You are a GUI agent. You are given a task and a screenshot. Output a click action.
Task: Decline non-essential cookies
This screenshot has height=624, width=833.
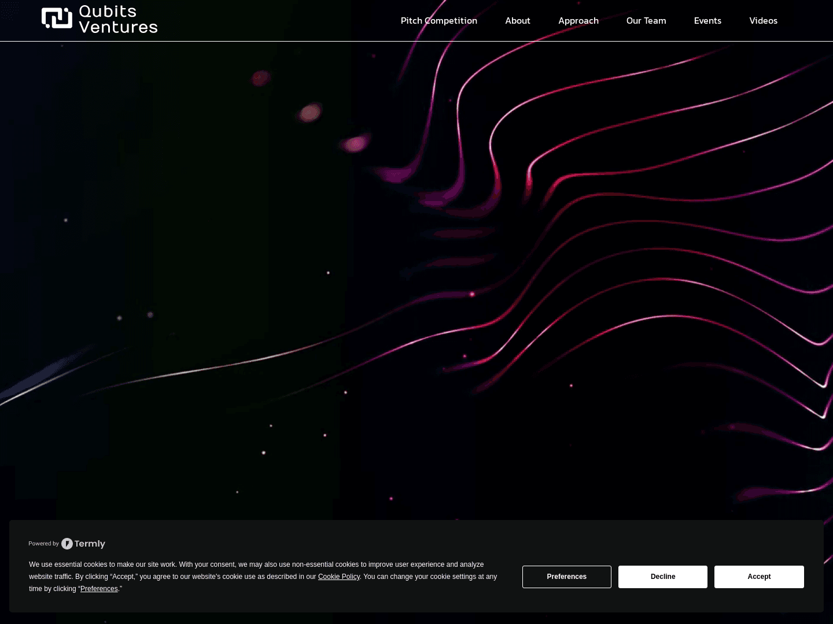click(x=662, y=577)
